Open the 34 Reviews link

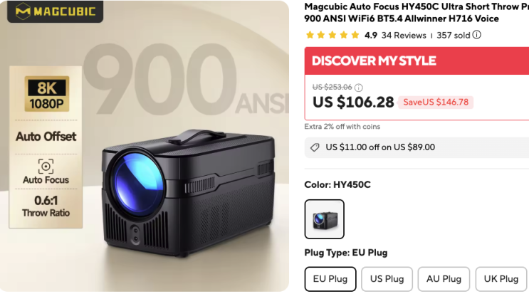pyautogui.click(x=404, y=36)
